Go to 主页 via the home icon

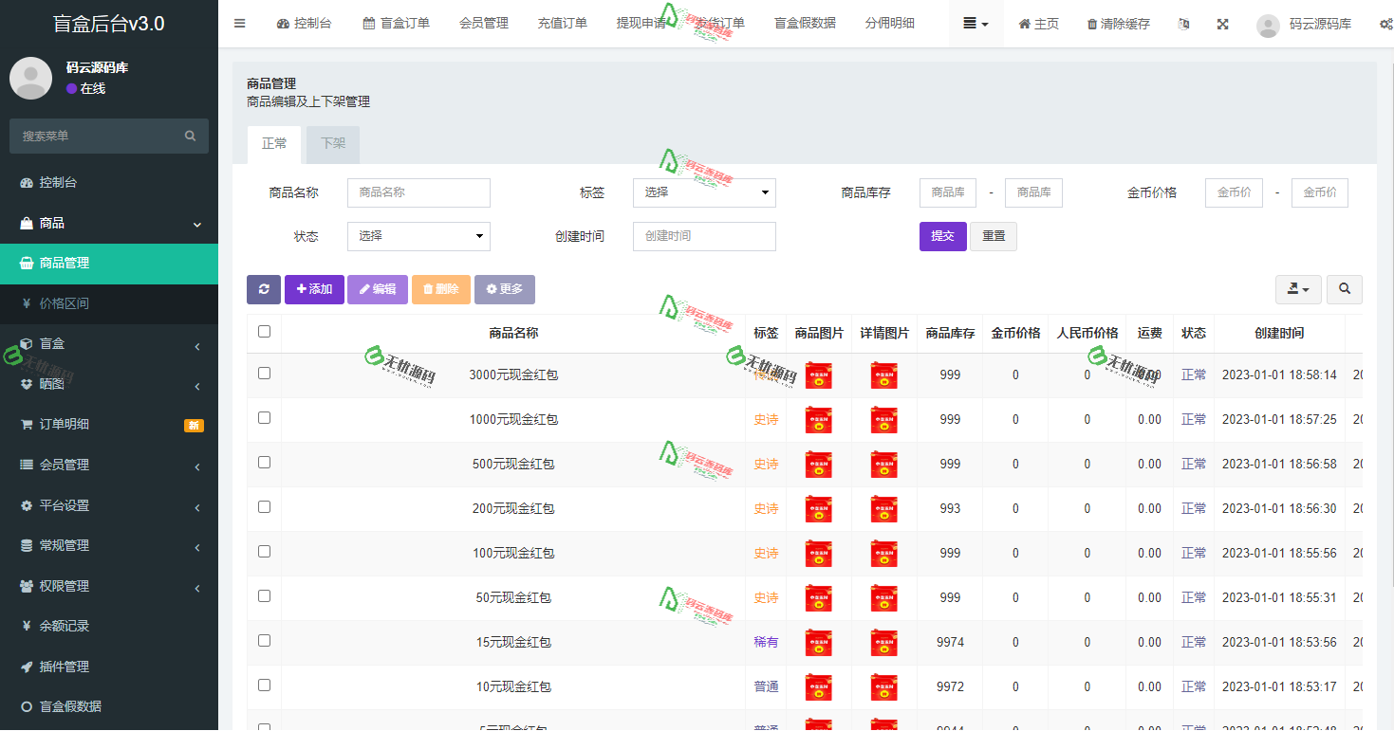(1038, 24)
